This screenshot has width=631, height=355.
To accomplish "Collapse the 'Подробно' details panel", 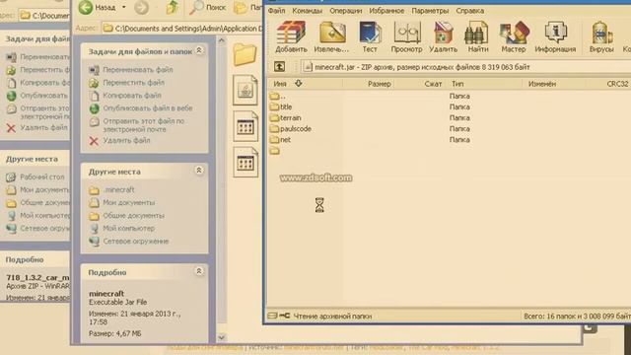I will tap(199, 271).
